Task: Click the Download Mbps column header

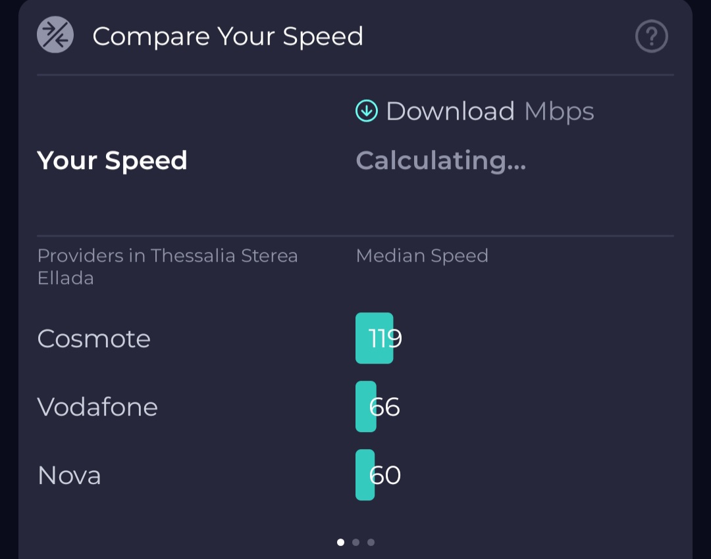Action: (475, 111)
